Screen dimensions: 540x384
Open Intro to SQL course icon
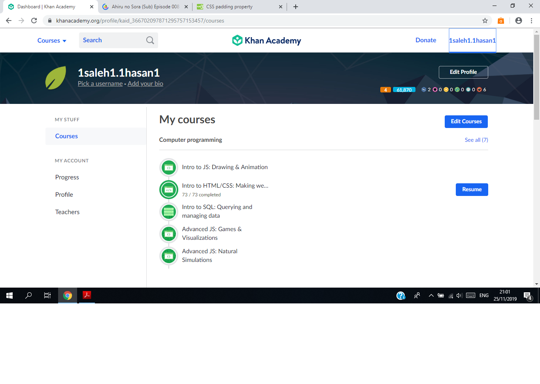[169, 212]
